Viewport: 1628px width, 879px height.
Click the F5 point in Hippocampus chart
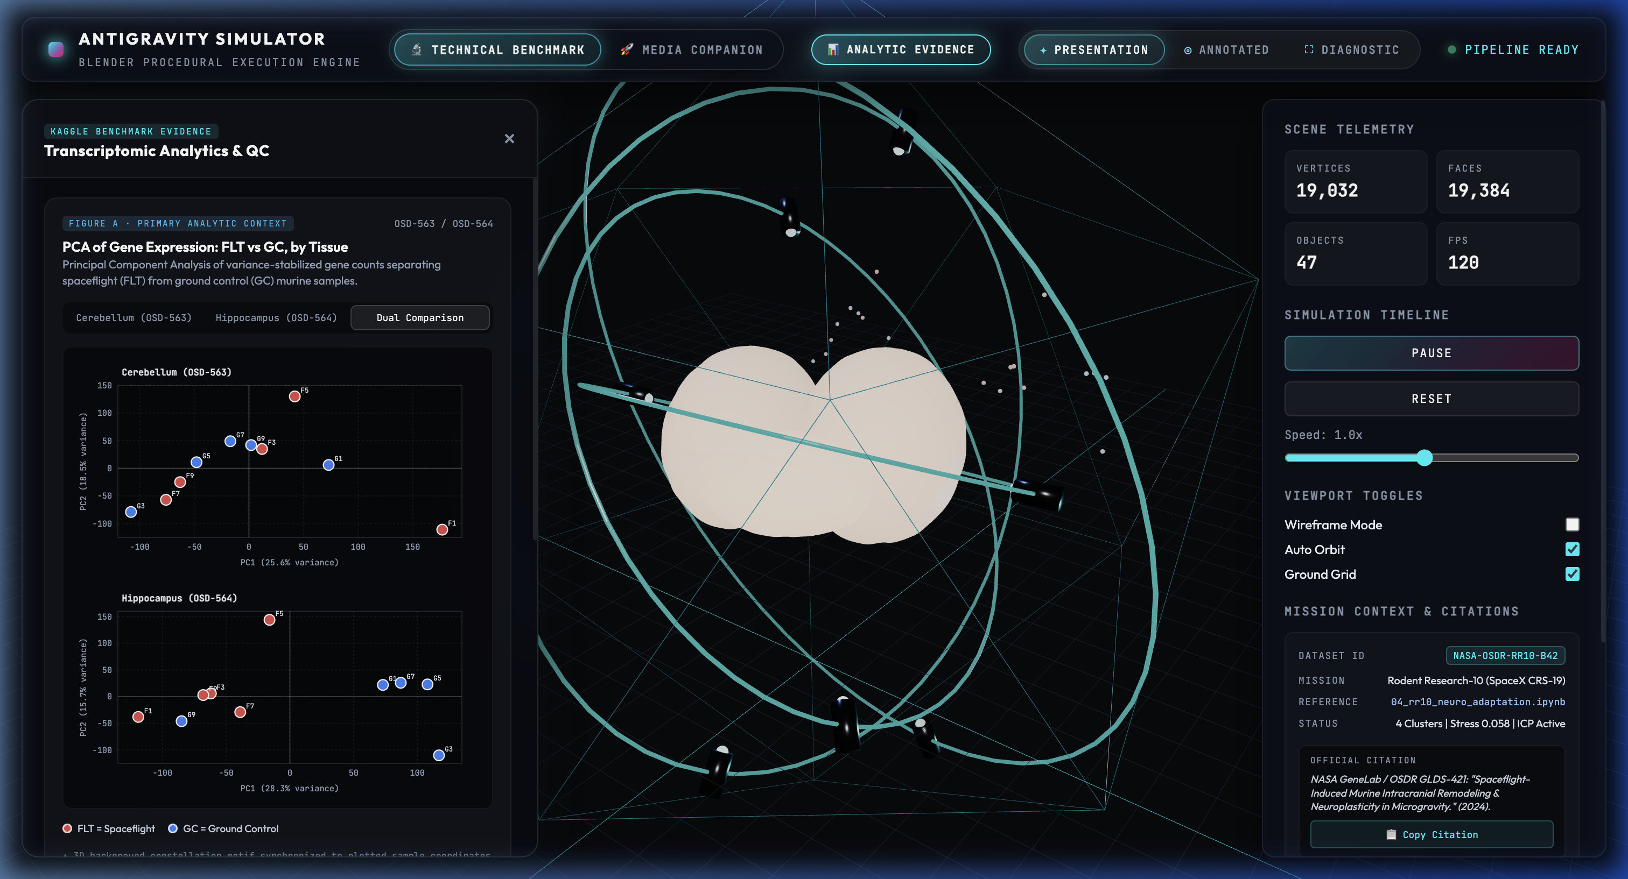point(269,620)
